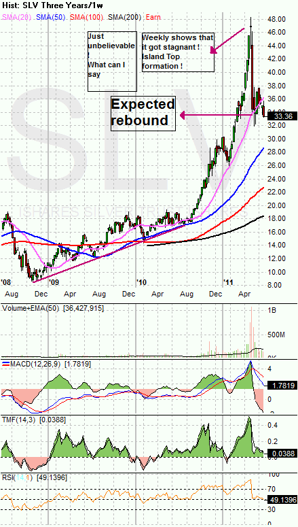Click the 'Island Top formation' note text
Image resolution: width=298 pixels, height=527 pixels.
coord(164,62)
